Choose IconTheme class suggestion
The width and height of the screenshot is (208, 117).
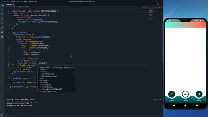pyautogui.click(x=56, y=80)
